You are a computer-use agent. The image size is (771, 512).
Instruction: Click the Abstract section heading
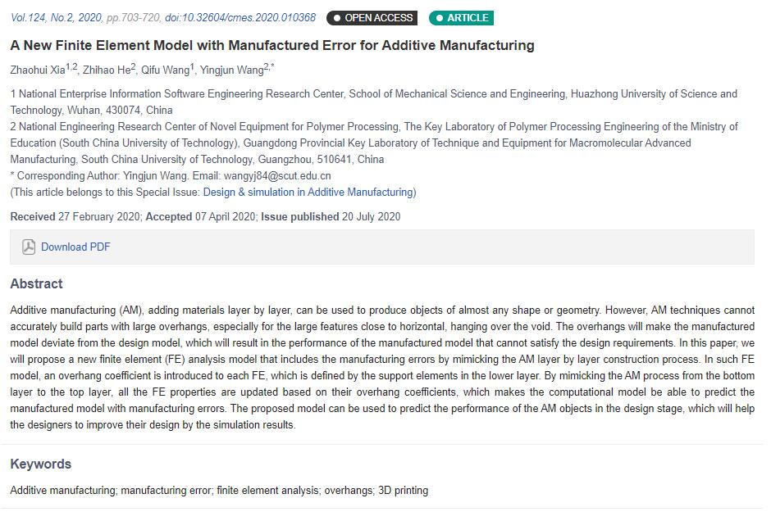click(x=36, y=283)
